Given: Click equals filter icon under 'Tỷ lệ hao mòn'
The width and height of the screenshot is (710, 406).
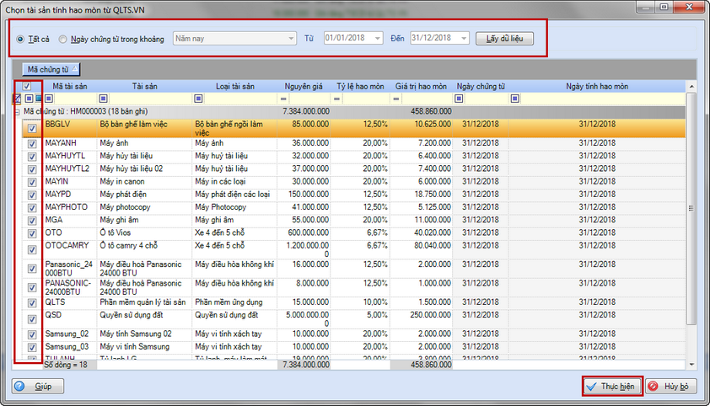Looking at the screenshot, I should click(337, 99).
